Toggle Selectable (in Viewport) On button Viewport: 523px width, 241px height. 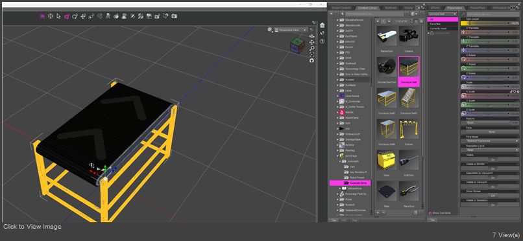[x=493, y=178]
